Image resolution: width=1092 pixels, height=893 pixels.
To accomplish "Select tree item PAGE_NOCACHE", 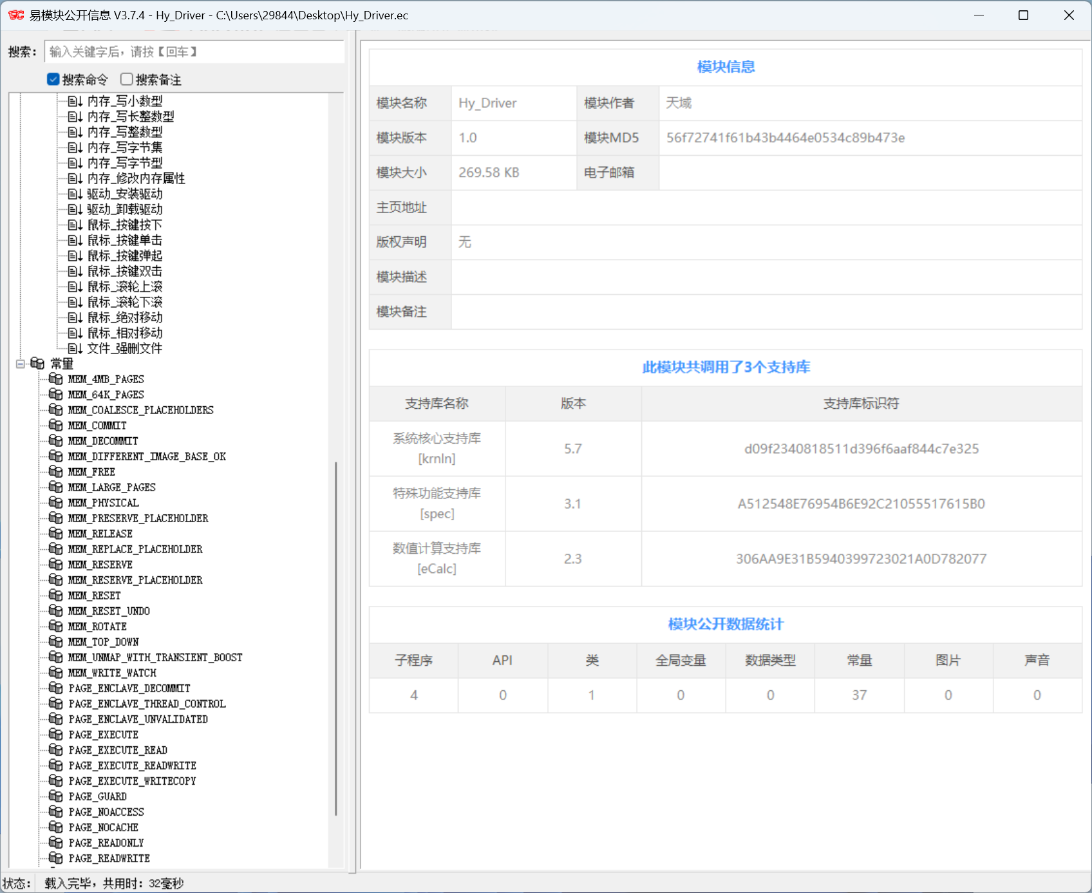I will point(104,827).
